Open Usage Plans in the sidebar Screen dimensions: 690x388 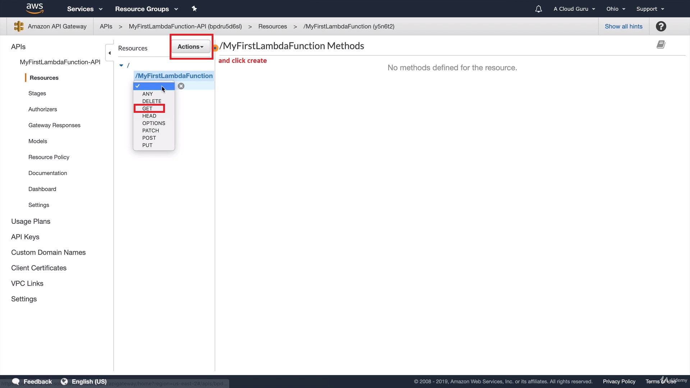pyautogui.click(x=31, y=221)
